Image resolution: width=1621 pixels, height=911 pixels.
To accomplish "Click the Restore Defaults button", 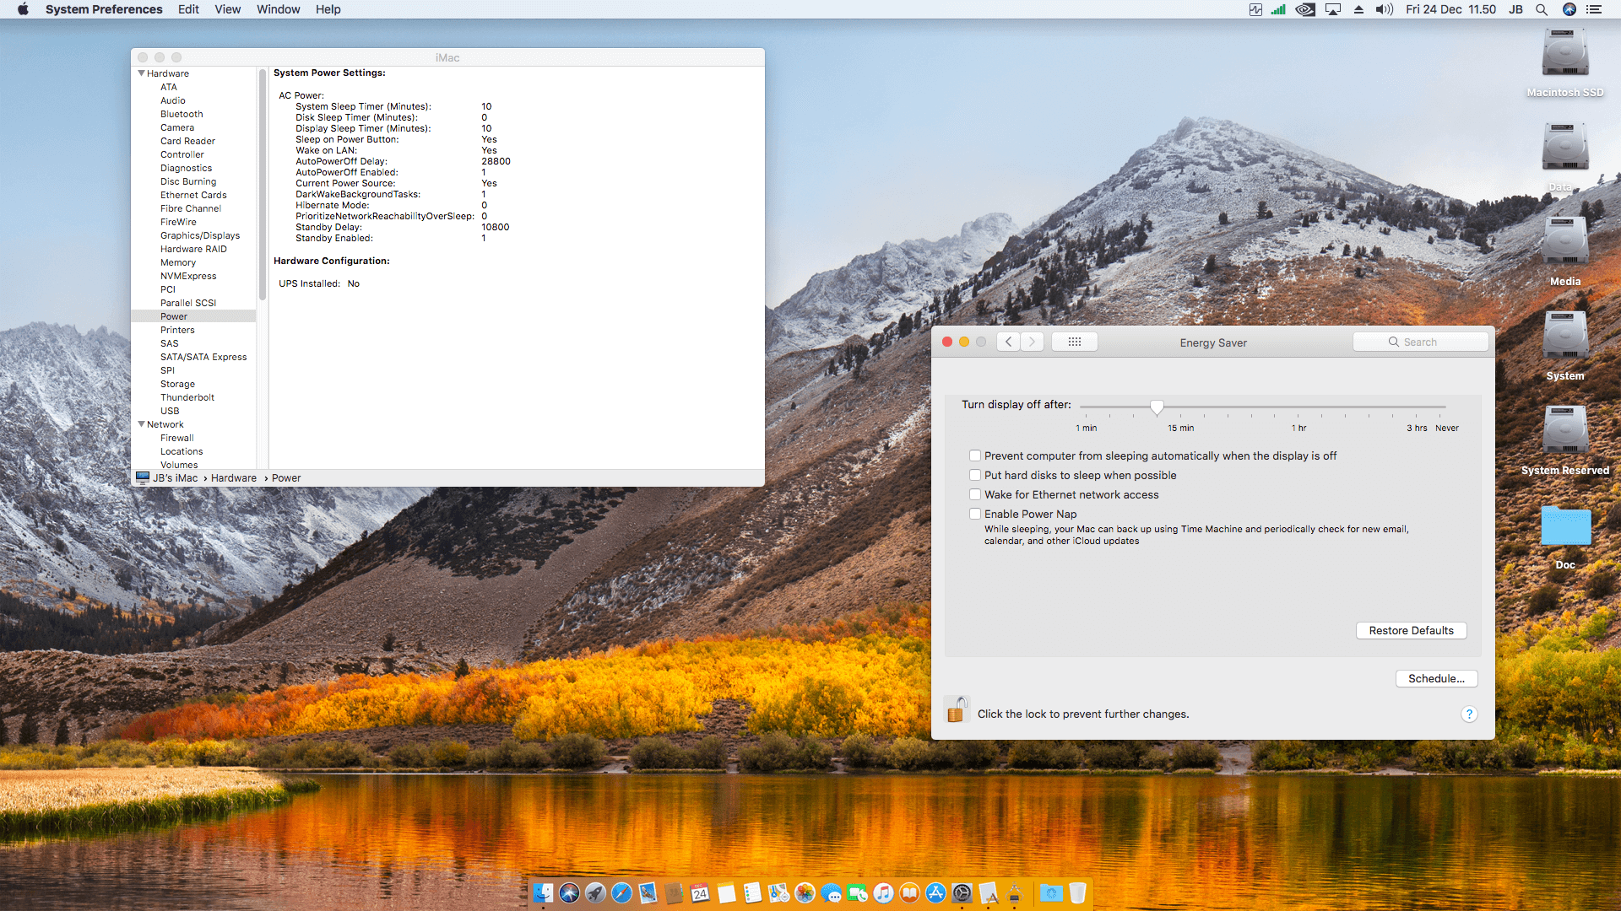I will 1411,630.
